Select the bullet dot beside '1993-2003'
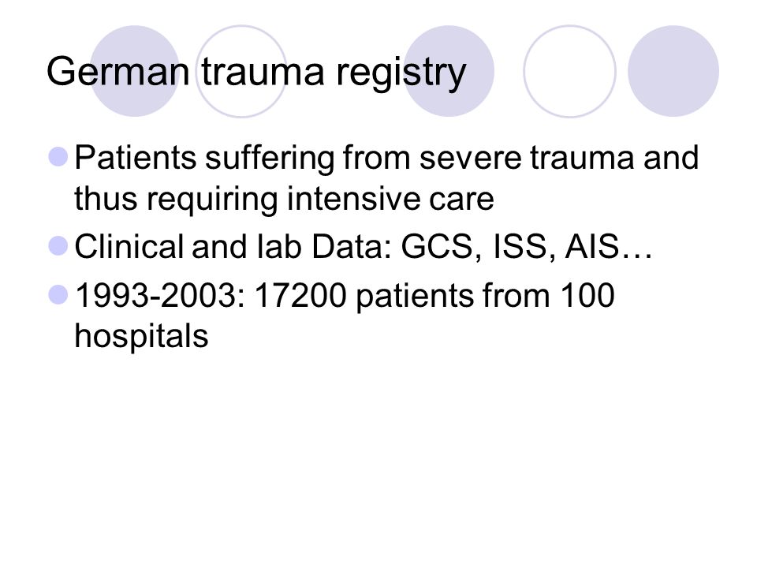The image size is (757, 568). pos(58,294)
